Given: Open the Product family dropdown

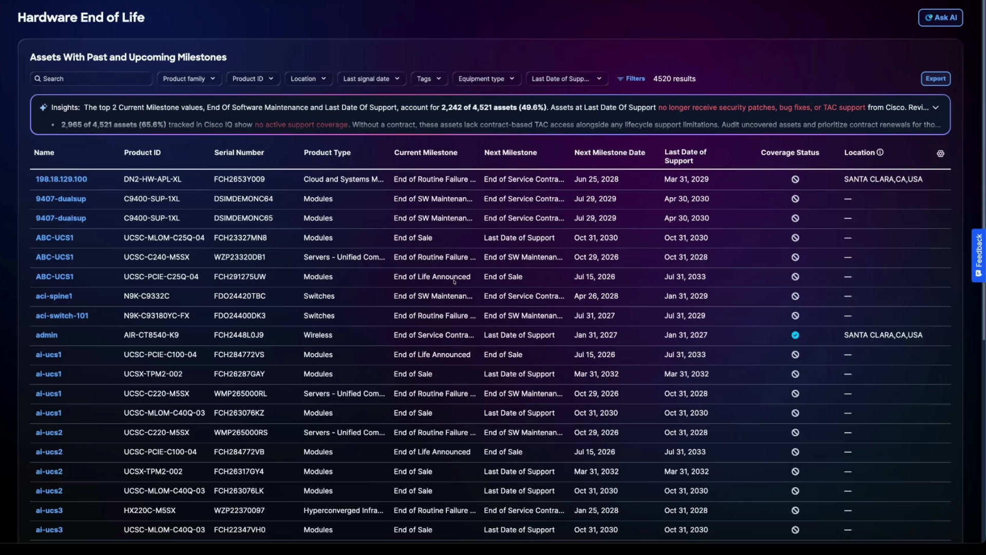Looking at the screenshot, I should [189, 79].
